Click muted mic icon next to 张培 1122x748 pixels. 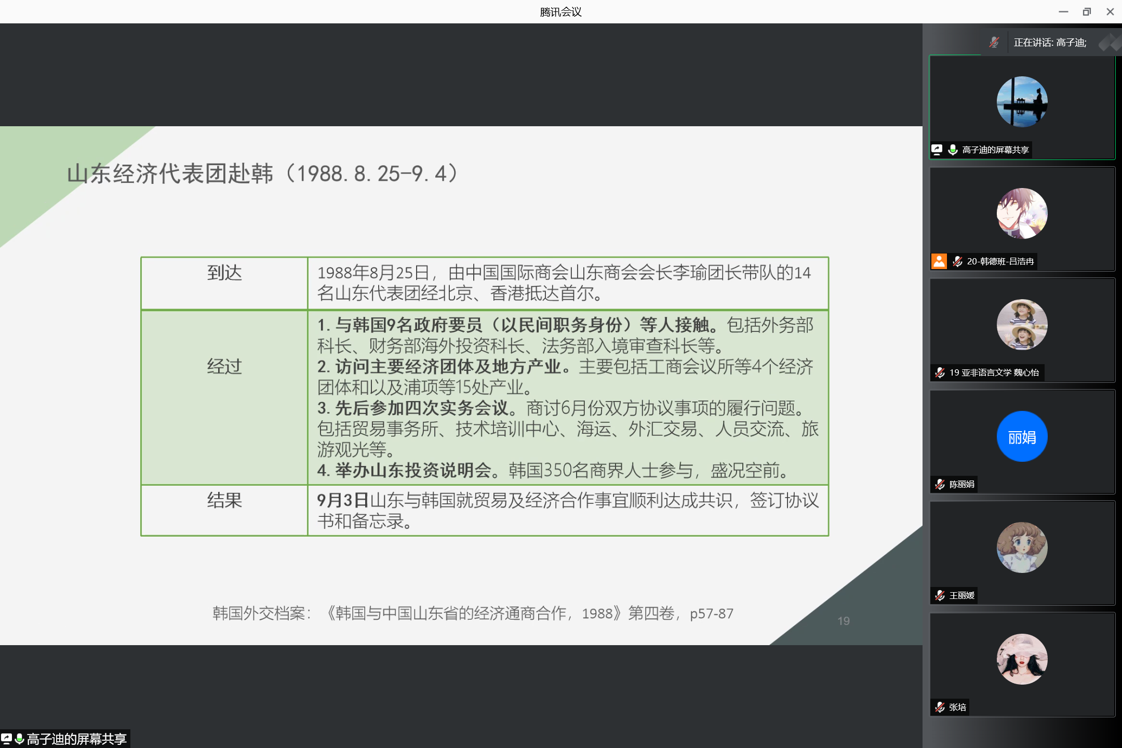pyautogui.click(x=940, y=707)
